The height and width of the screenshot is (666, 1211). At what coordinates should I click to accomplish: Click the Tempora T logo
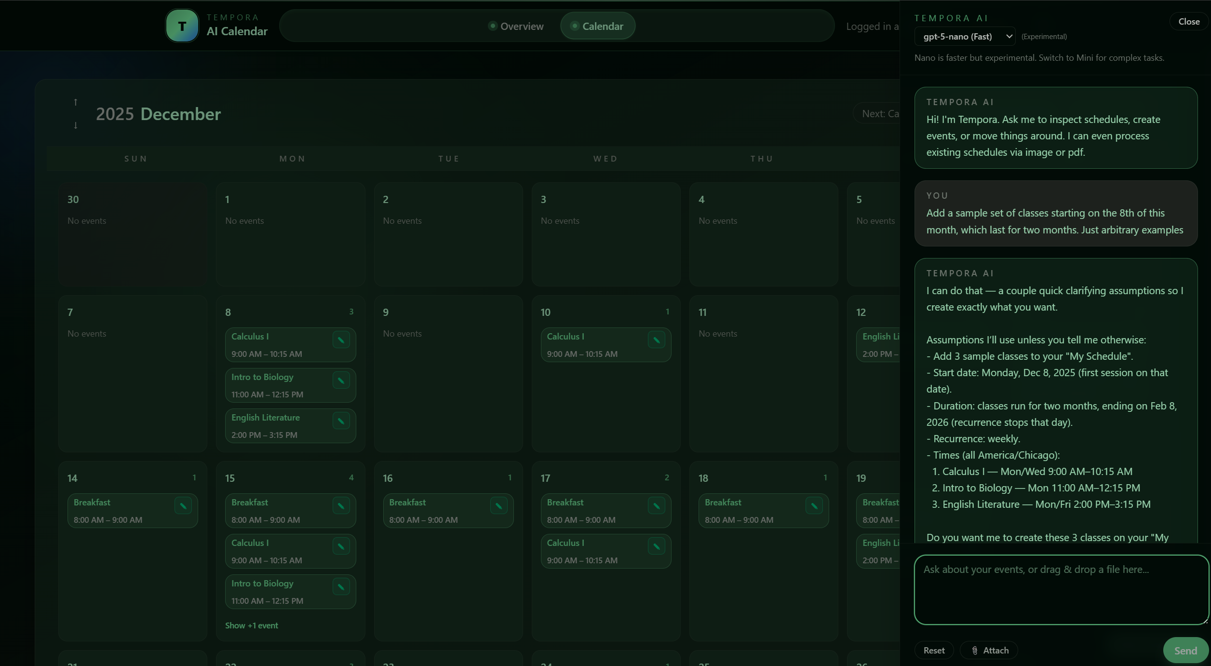pyautogui.click(x=182, y=26)
